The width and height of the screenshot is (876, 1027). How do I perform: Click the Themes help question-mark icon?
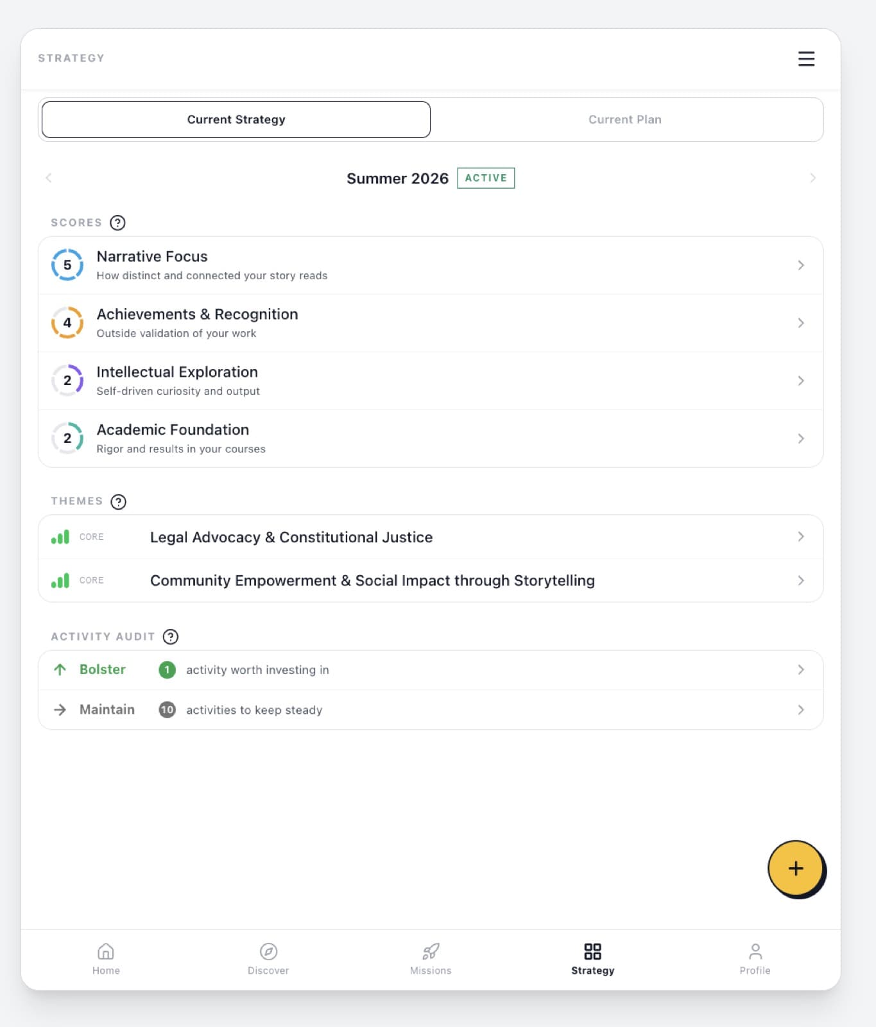(118, 501)
